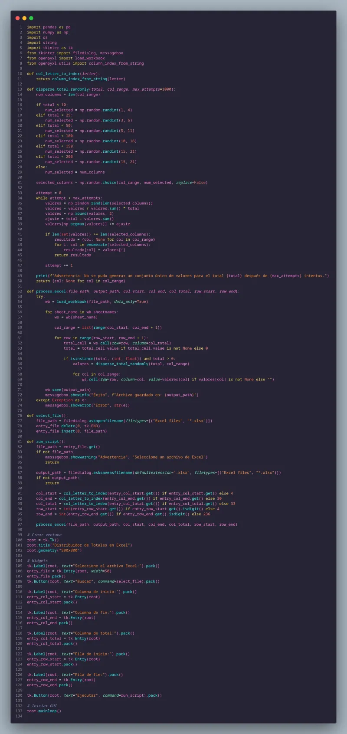Click the yellow minimize dot
Viewport: 347px width, 734px height.
coord(24,18)
